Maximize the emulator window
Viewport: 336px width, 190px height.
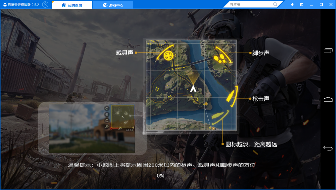(321, 4)
